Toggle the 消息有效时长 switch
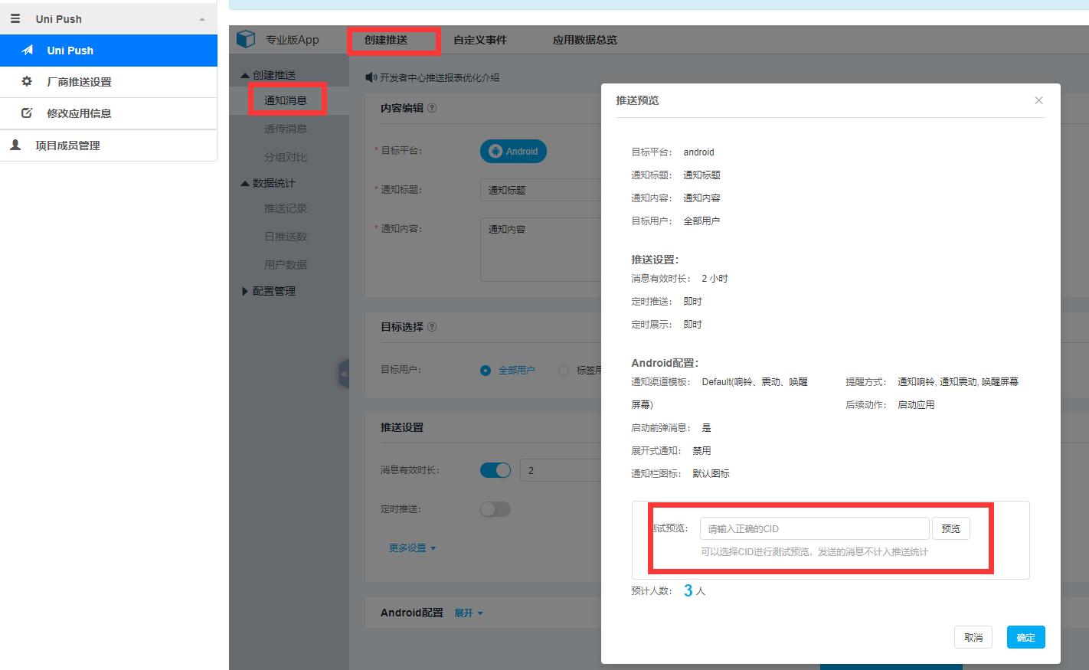Screen dimensions: 1089x670 point(495,470)
